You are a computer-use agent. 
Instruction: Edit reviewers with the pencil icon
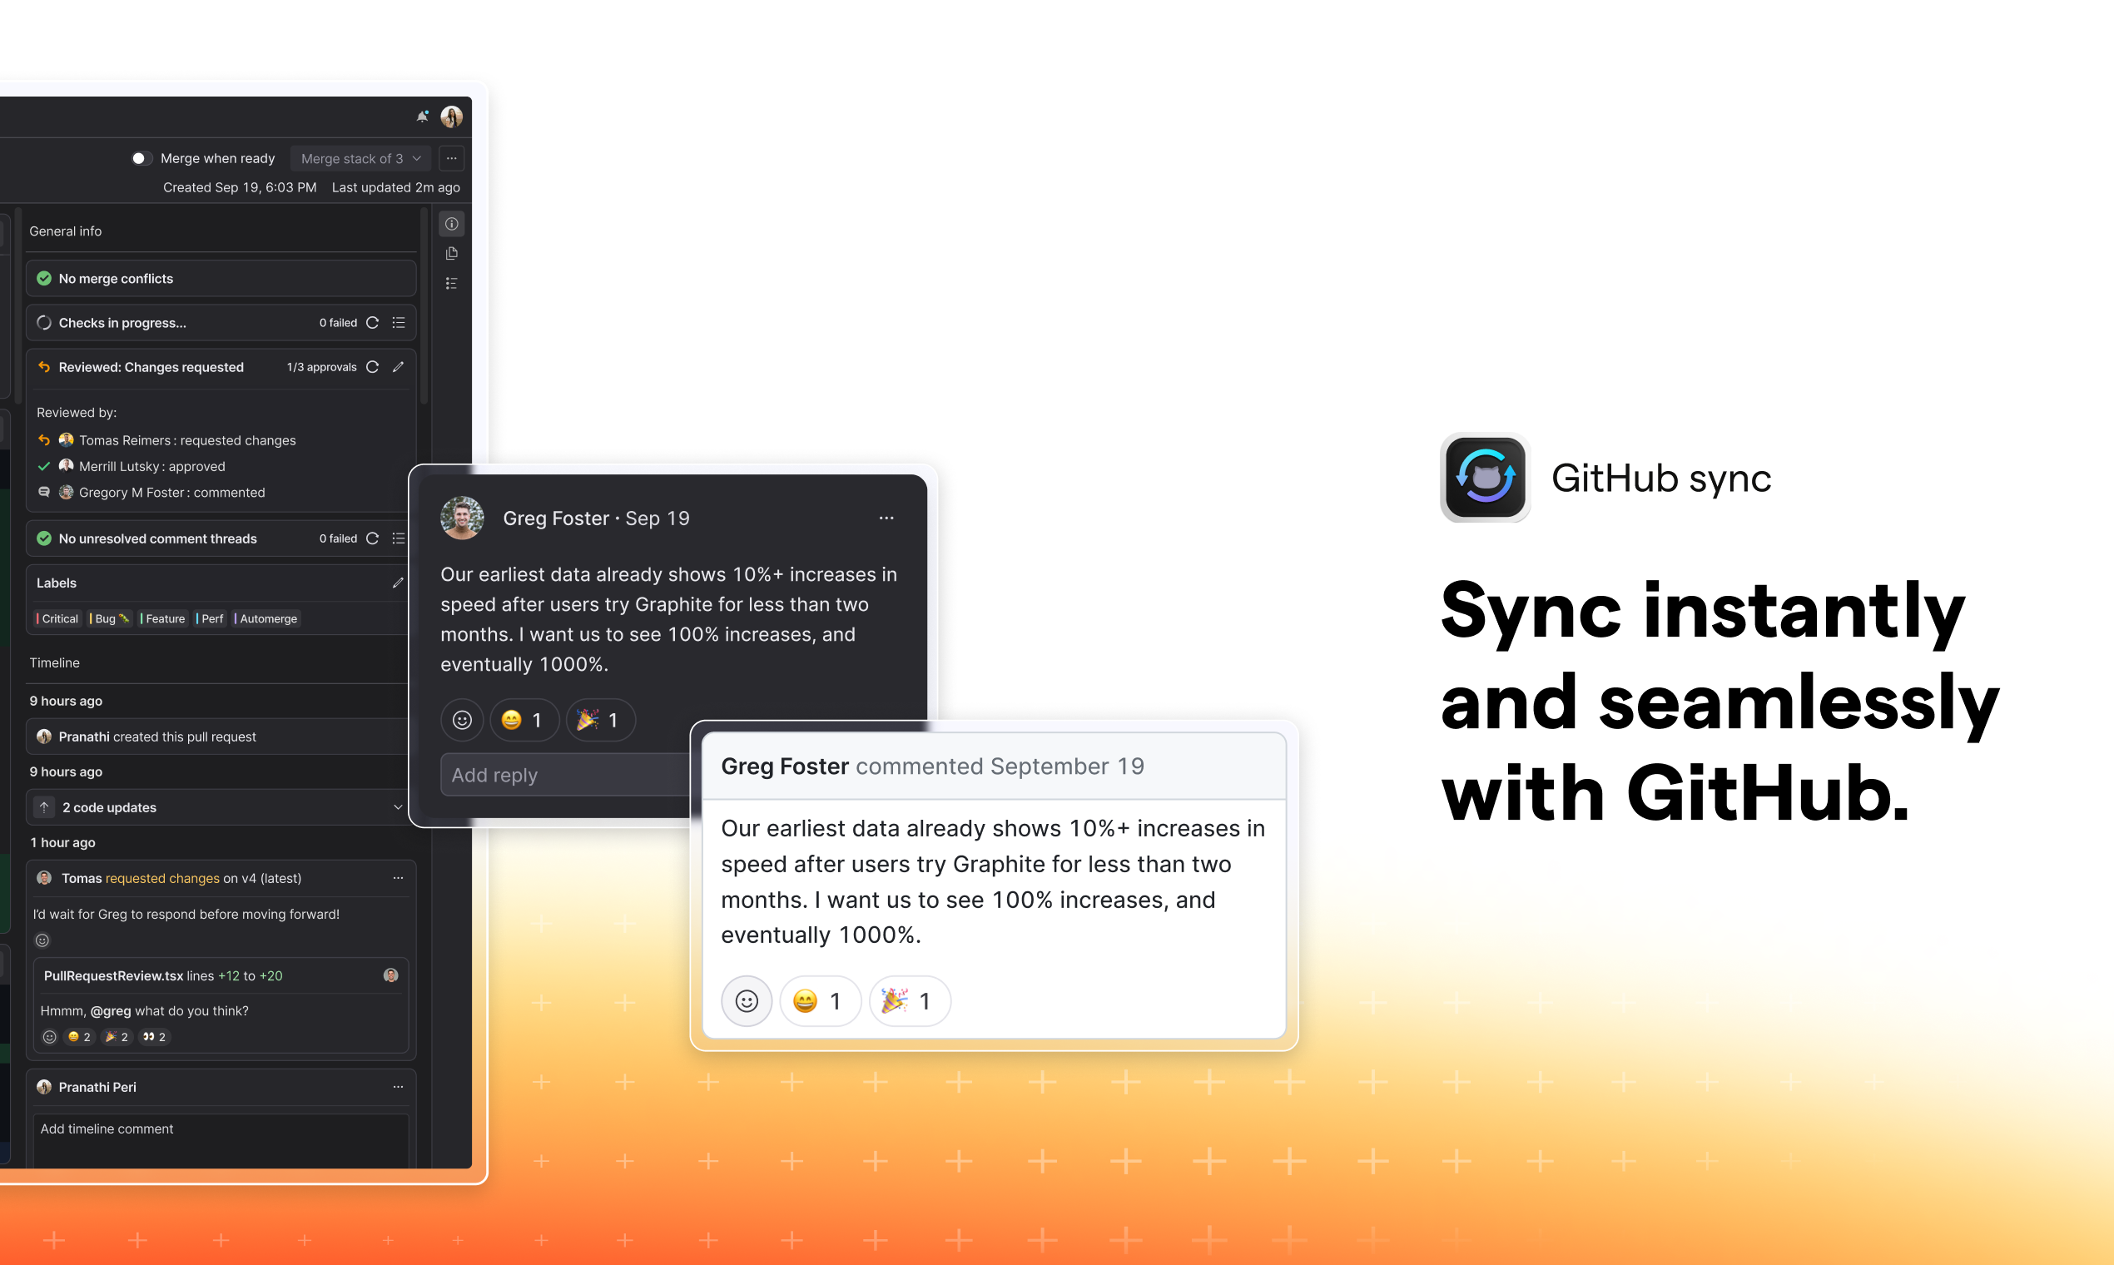(398, 366)
